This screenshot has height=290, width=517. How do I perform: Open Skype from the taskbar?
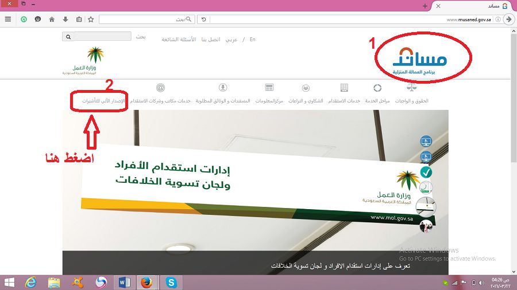point(171,282)
